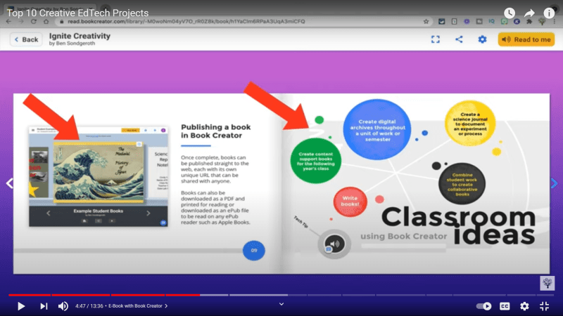Click the Back button in Book Creator
The height and width of the screenshot is (316, 563).
[26, 39]
